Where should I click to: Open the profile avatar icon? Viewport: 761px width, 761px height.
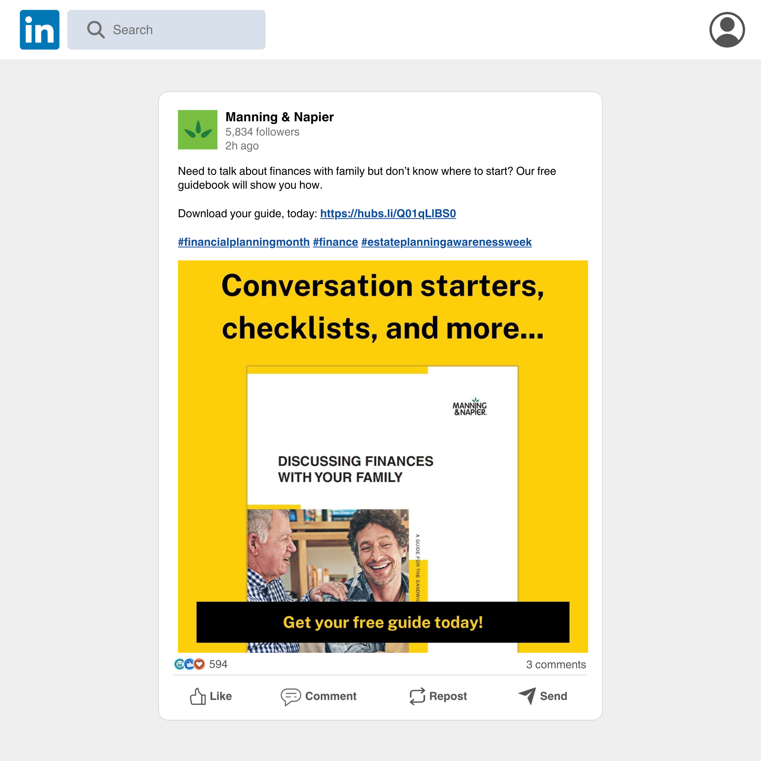click(727, 30)
